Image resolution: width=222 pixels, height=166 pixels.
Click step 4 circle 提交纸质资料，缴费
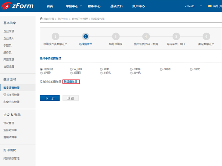[146, 37]
